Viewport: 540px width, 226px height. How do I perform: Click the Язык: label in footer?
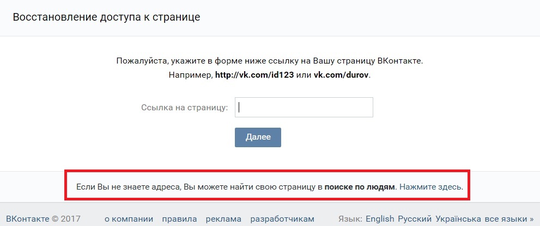pyautogui.click(x=351, y=219)
